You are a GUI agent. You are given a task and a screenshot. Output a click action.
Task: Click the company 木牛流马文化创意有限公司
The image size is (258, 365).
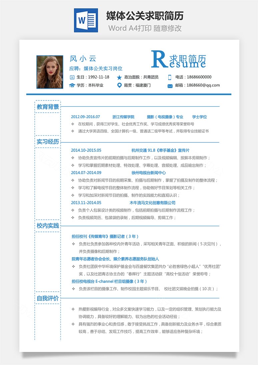pos(152,203)
